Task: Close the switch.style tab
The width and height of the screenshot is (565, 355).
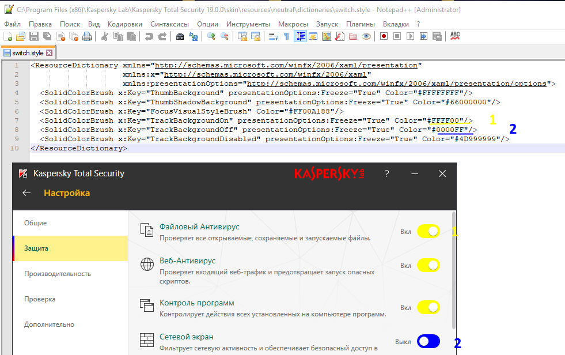Action: (50, 53)
